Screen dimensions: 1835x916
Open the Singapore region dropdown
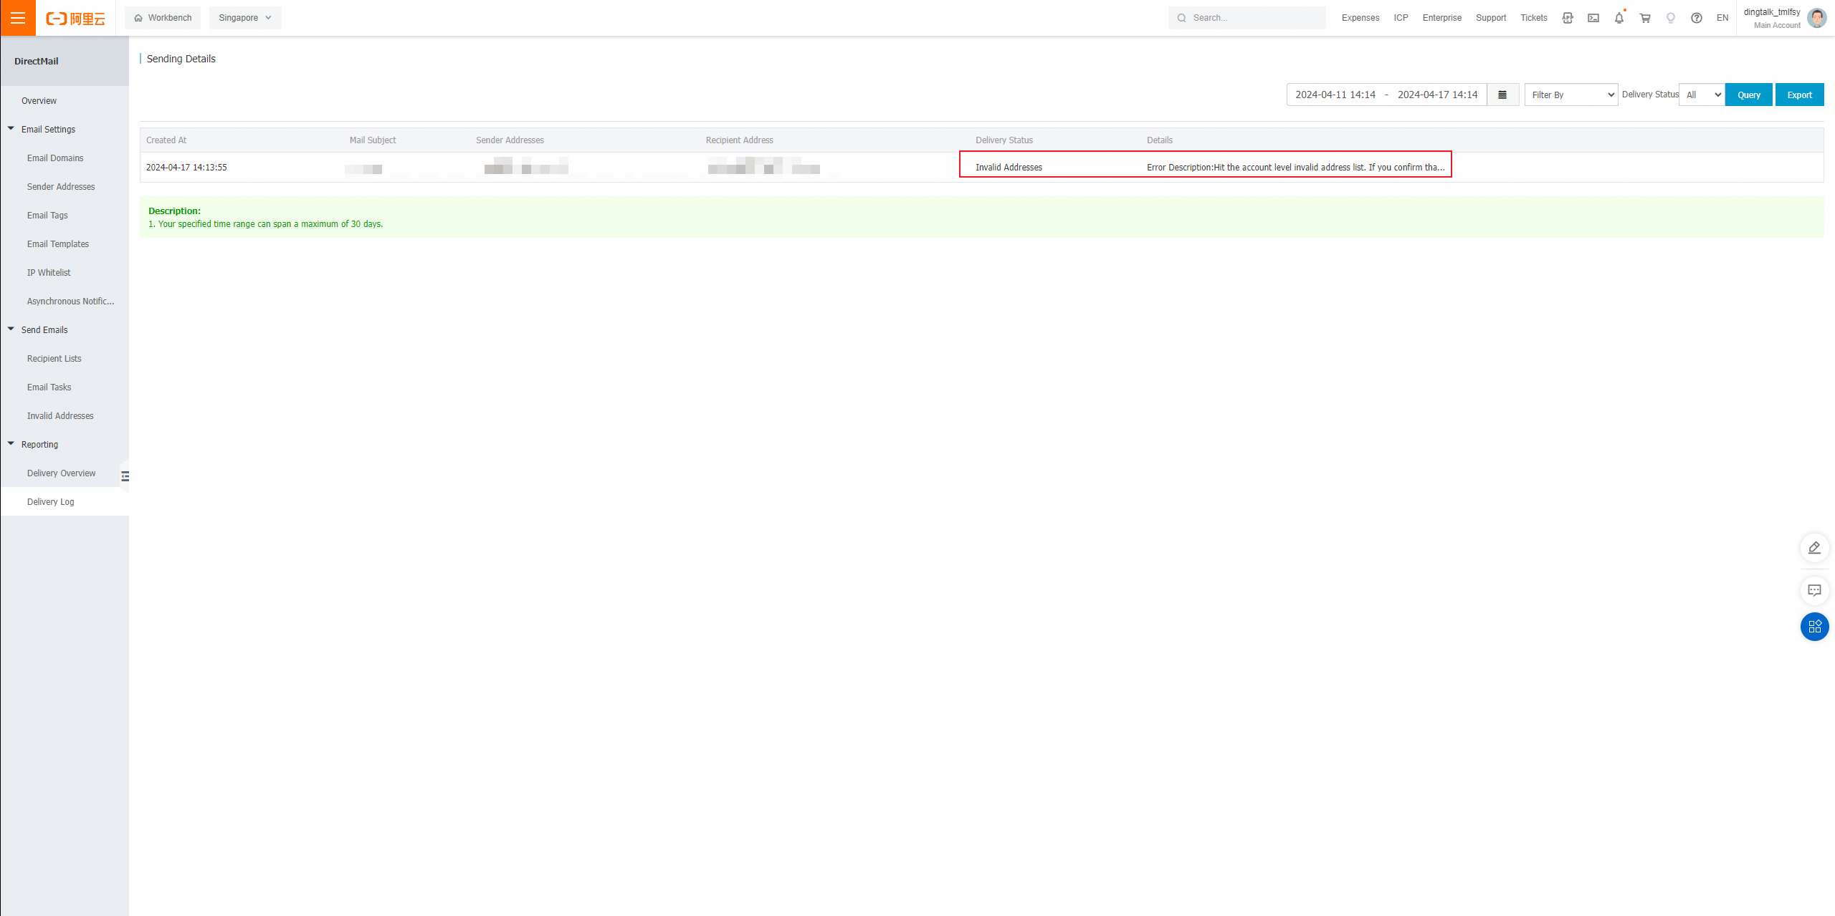pyautogui.click(x=245, y=18)
